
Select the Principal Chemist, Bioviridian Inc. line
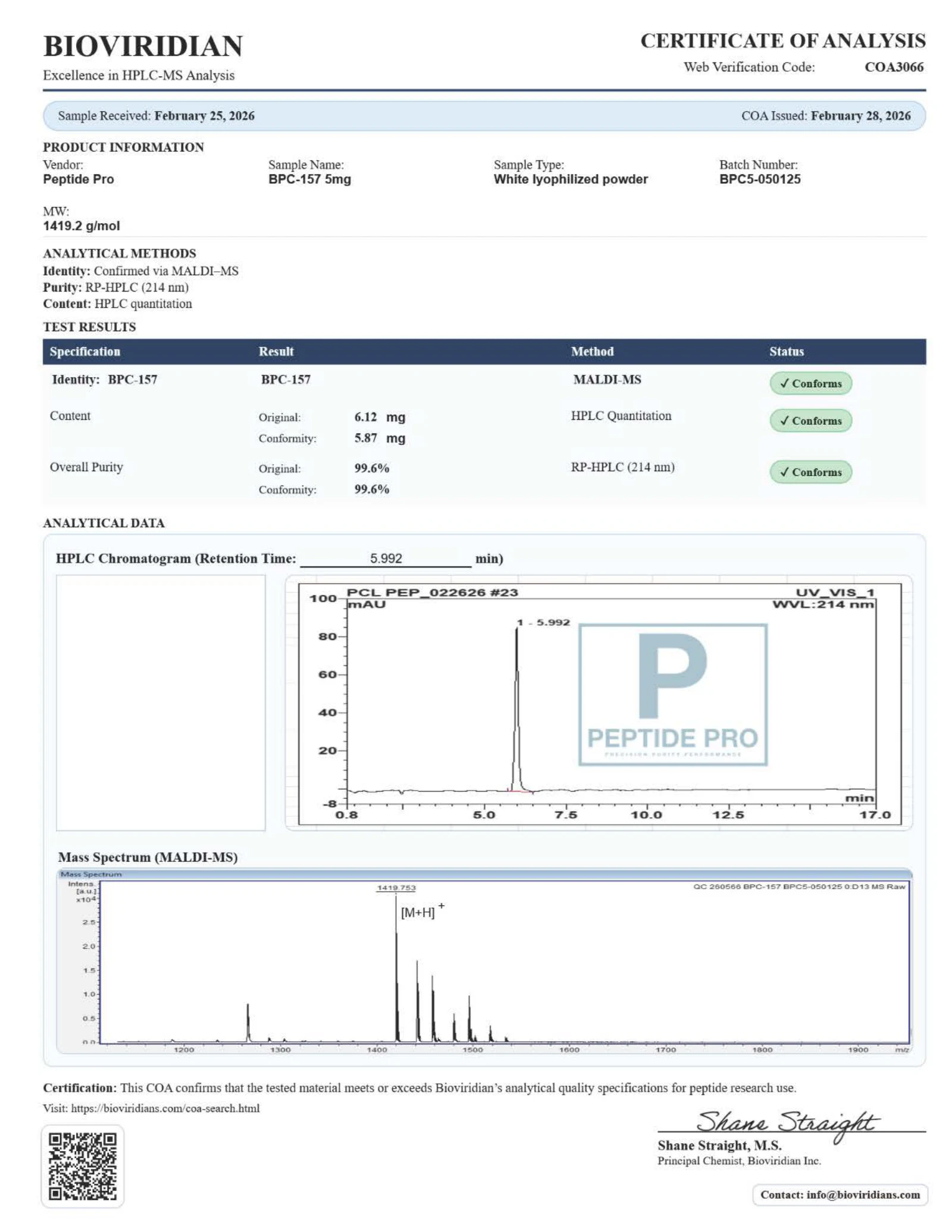pos(739,1161)
